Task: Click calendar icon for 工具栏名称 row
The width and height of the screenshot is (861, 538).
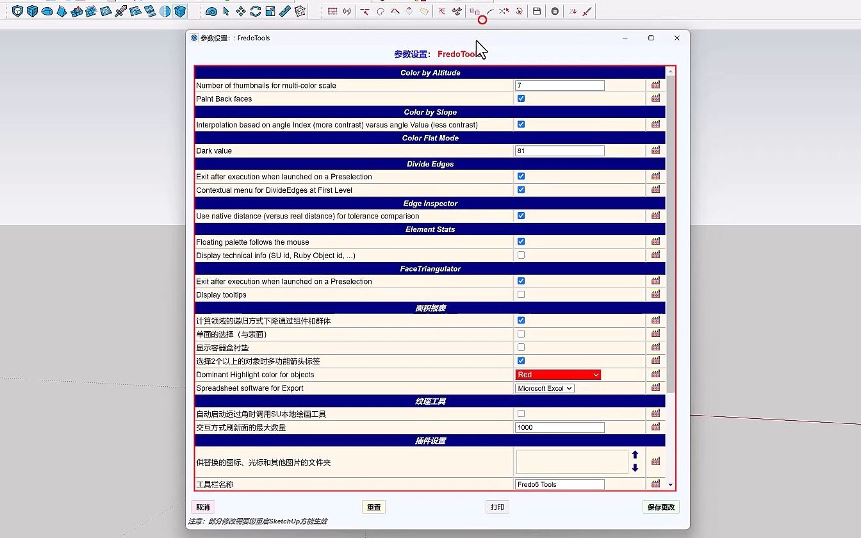Action: pos(655,484)
